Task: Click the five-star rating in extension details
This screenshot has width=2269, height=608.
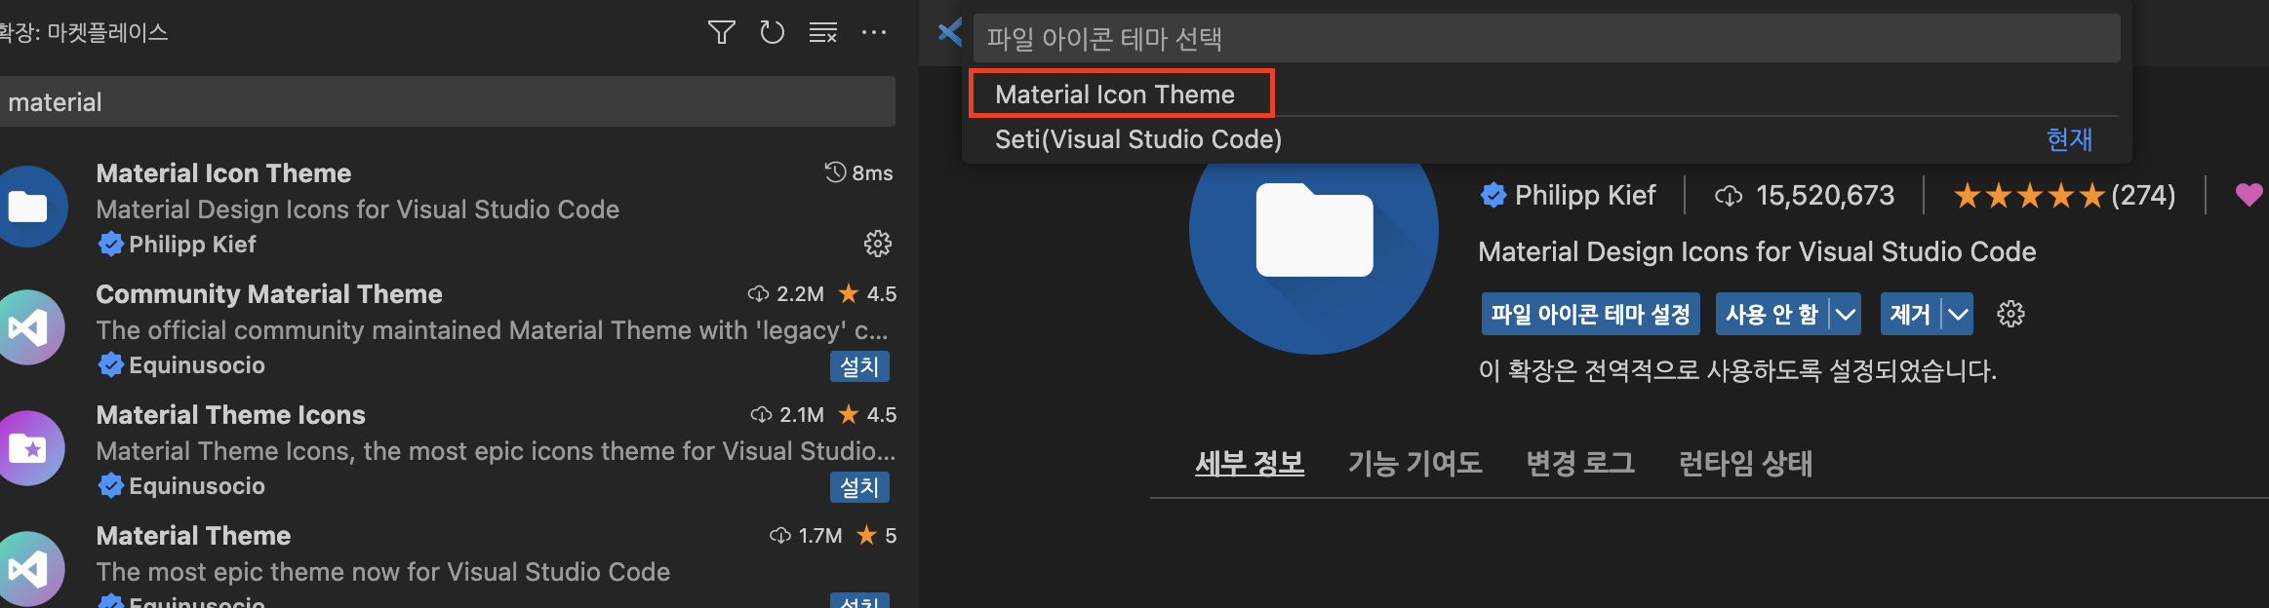Action: 2029,196
